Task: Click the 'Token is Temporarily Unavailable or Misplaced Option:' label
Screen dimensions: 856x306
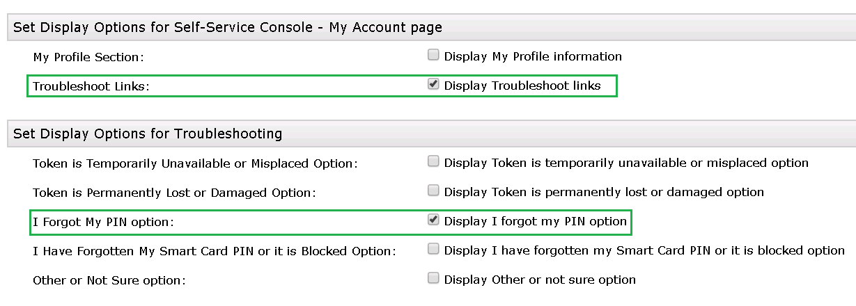Action: [195, 164]
